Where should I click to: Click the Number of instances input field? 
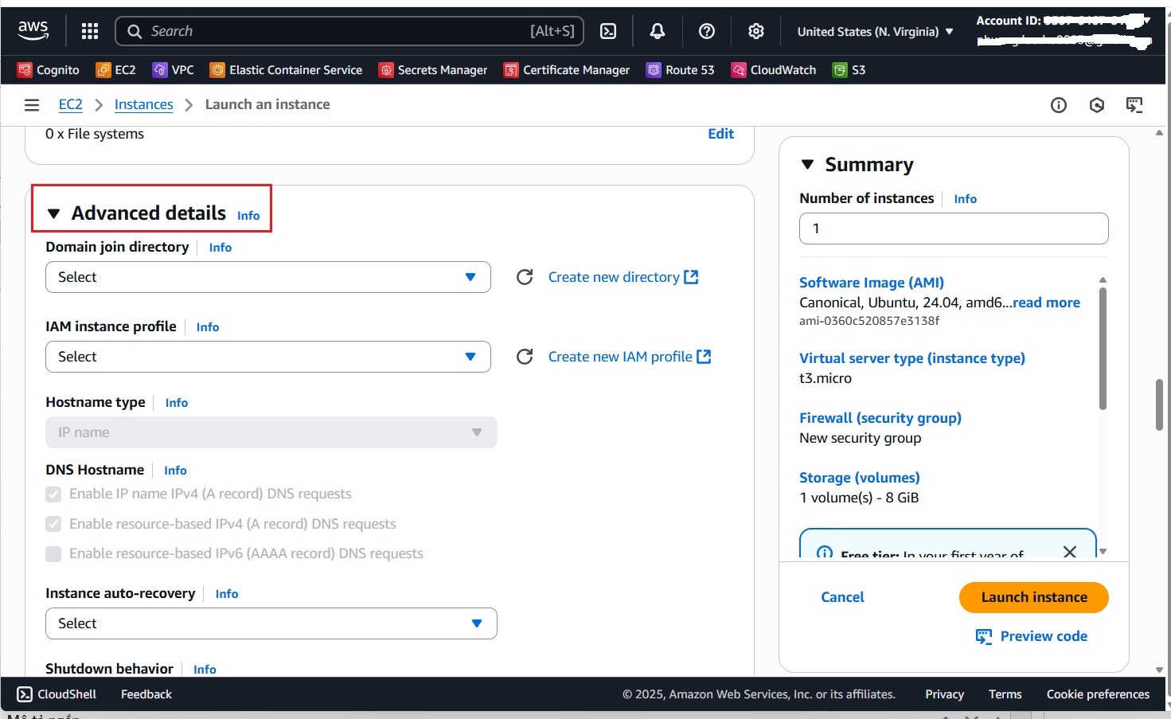952,229
